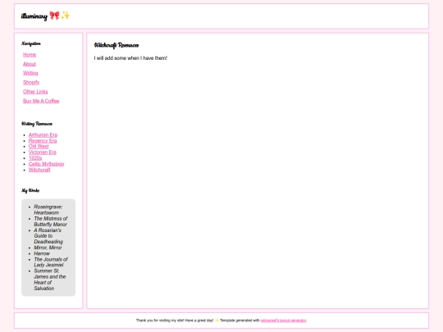
Task: Click 'The Journals of Lady Jesimiel' entry
Action: [x=51, y=262]
